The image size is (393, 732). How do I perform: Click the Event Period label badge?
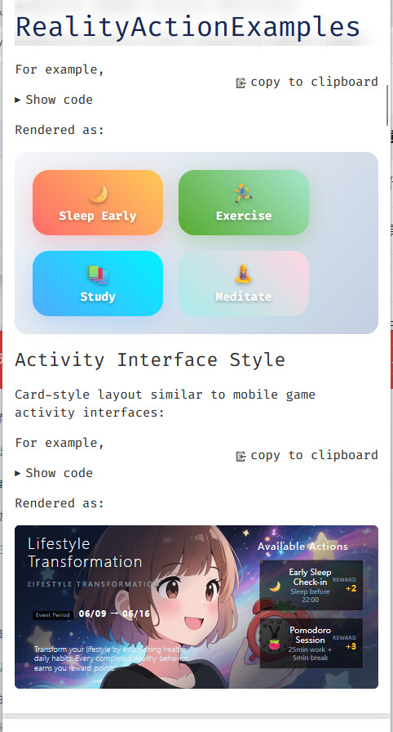point(53,615)
